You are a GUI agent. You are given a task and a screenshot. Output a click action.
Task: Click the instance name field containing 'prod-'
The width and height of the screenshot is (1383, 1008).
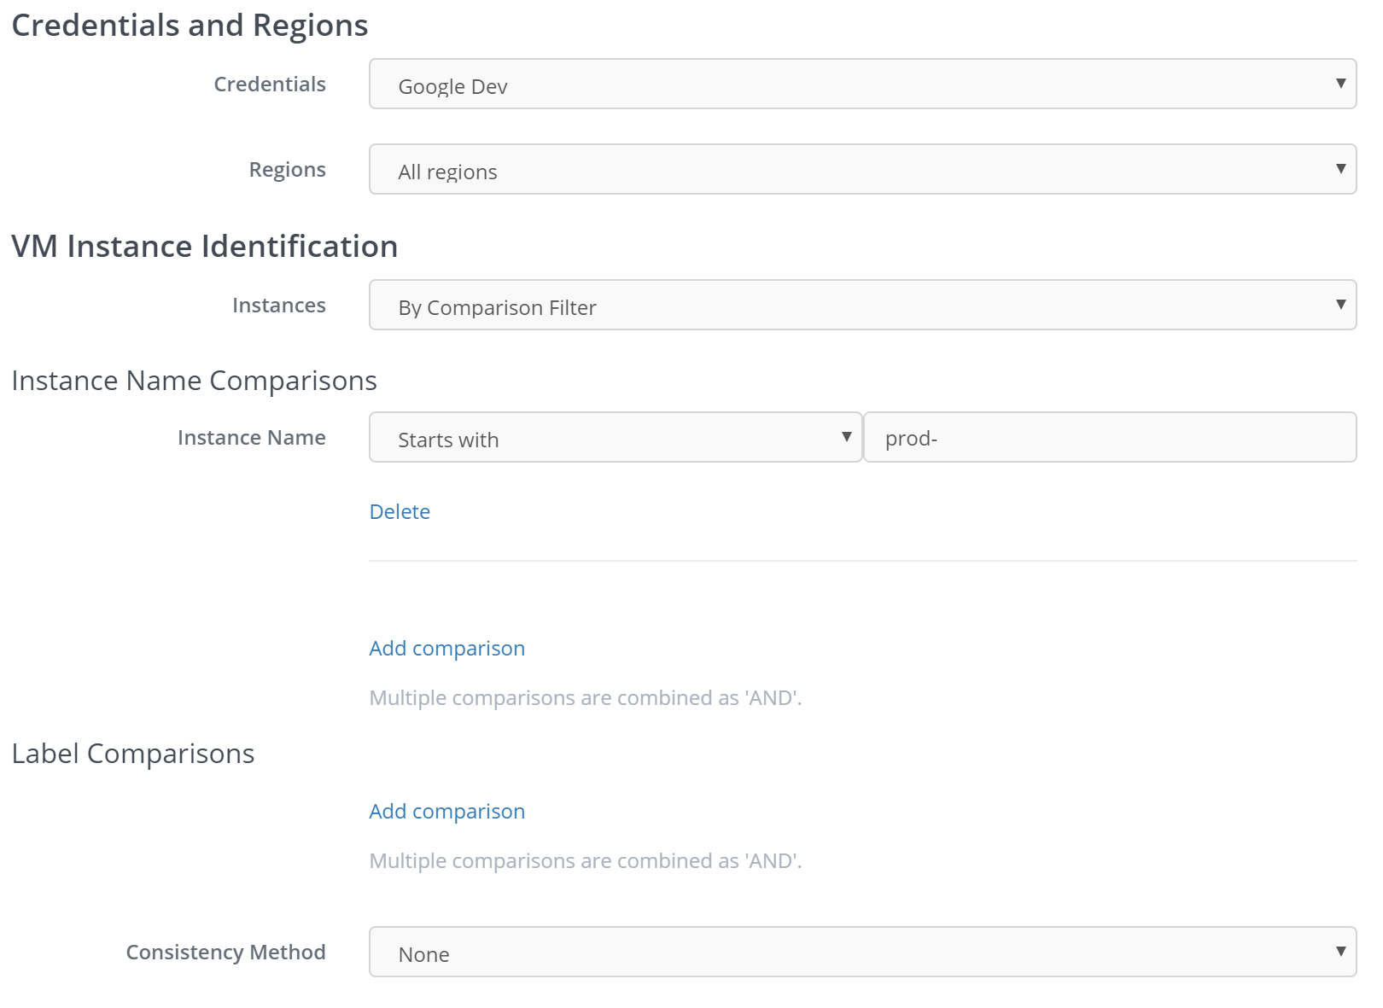(1110, 438)
